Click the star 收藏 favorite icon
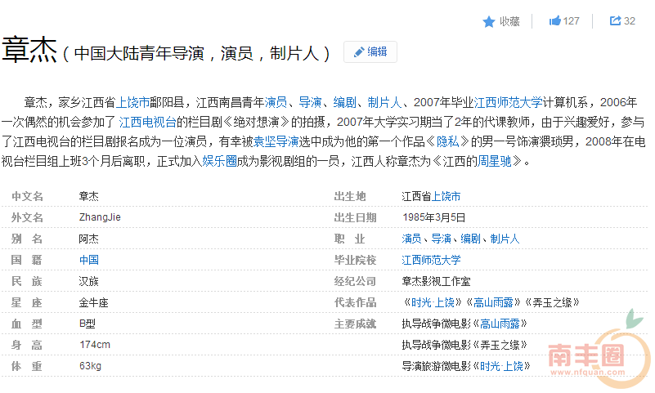Image resolution: width=655 pixels, height=393 pixels. tap(488, 21)
